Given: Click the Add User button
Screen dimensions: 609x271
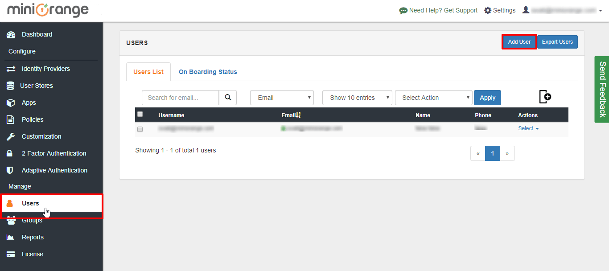Looking at the screenshot, I should click(519, 42).
